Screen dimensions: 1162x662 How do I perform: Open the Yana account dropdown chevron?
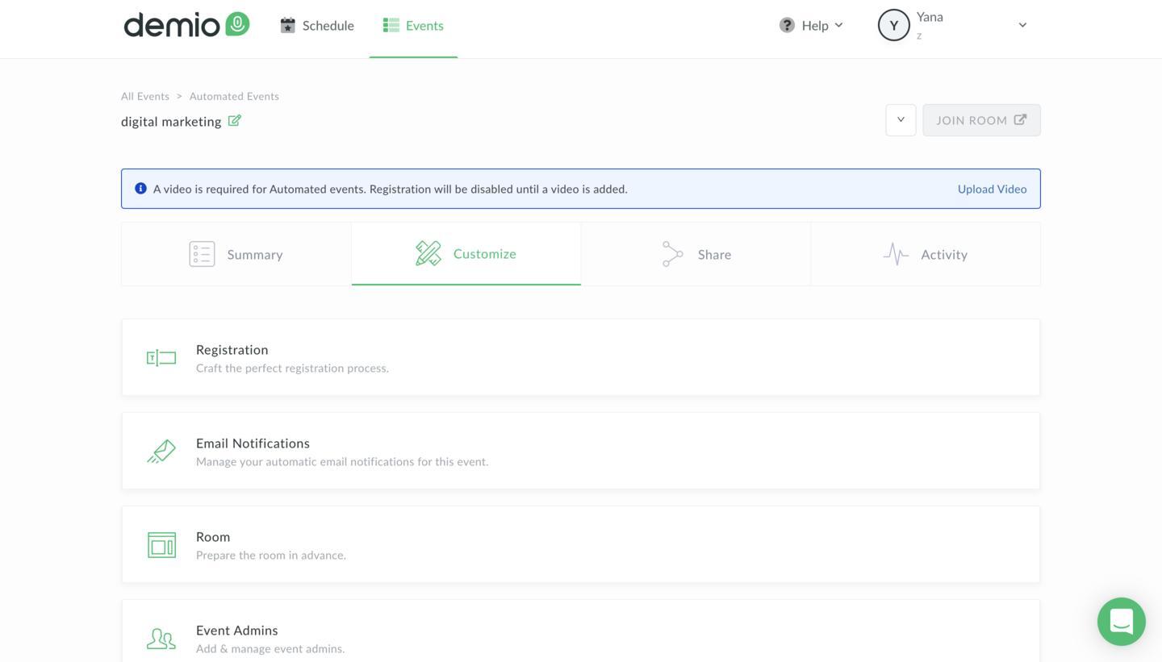tap(1022, 25)
